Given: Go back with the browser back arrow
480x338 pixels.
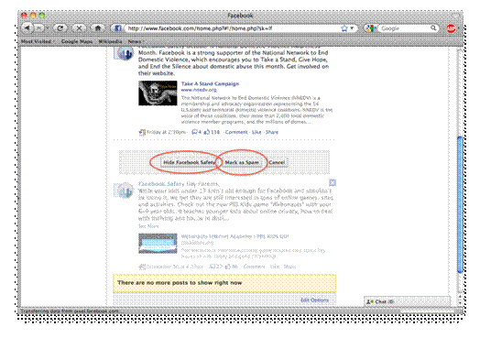Looking at the screenshot, I should [27, 28].
